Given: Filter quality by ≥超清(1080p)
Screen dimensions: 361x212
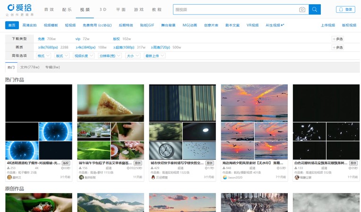Looking at the screenshot, I should [x=124, y=47].
